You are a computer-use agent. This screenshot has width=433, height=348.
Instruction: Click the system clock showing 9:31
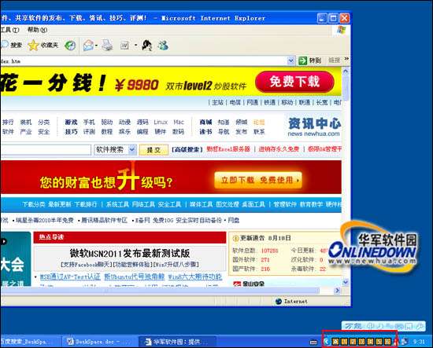pos(419,342)
